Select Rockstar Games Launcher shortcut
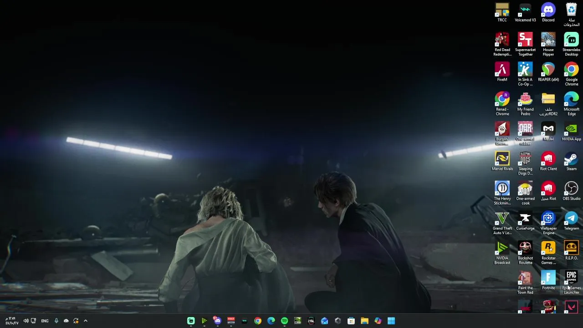This screenshot has width=583, height=328. (x=548, y=252)
